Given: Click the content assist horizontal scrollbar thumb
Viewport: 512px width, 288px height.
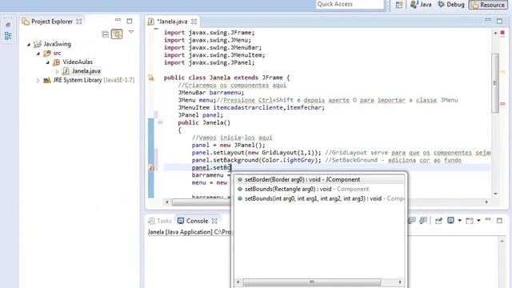Looking at the screenshot, I should [312, 282].
